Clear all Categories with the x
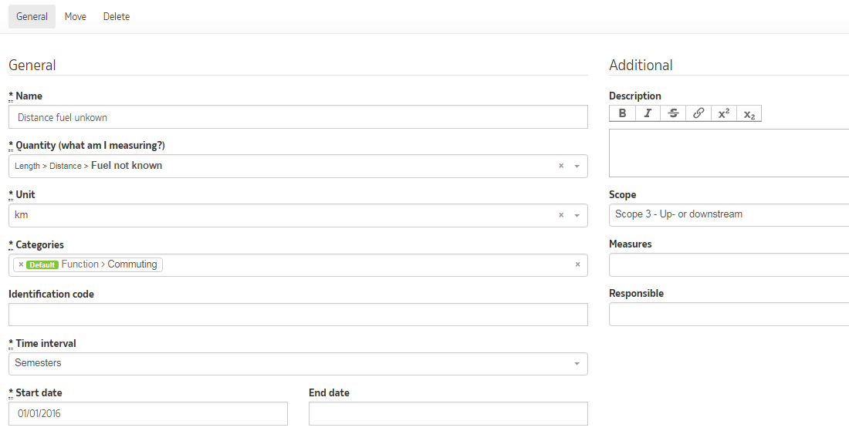 (578, 264)
